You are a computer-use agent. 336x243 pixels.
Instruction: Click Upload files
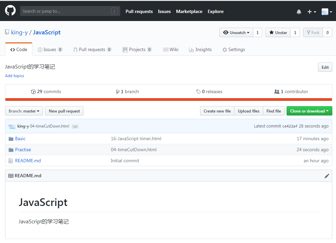click(248, 111)
